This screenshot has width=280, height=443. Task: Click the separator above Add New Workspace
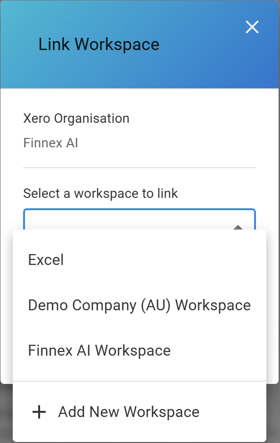140,381
